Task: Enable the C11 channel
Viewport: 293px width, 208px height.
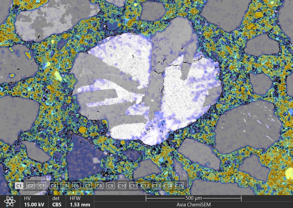Action: click(134, 186)
